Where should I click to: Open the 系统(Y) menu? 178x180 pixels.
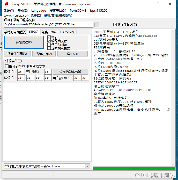click(x=9, y=11)
